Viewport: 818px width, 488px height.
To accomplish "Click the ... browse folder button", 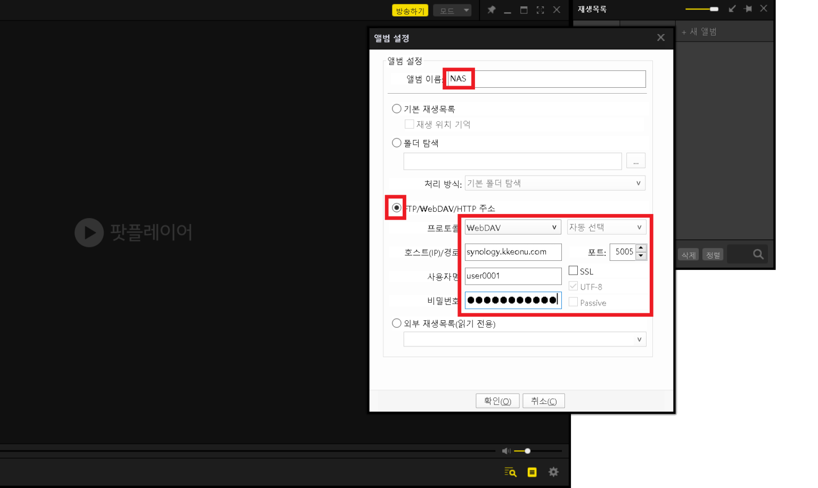I will (x=636, y=161).
